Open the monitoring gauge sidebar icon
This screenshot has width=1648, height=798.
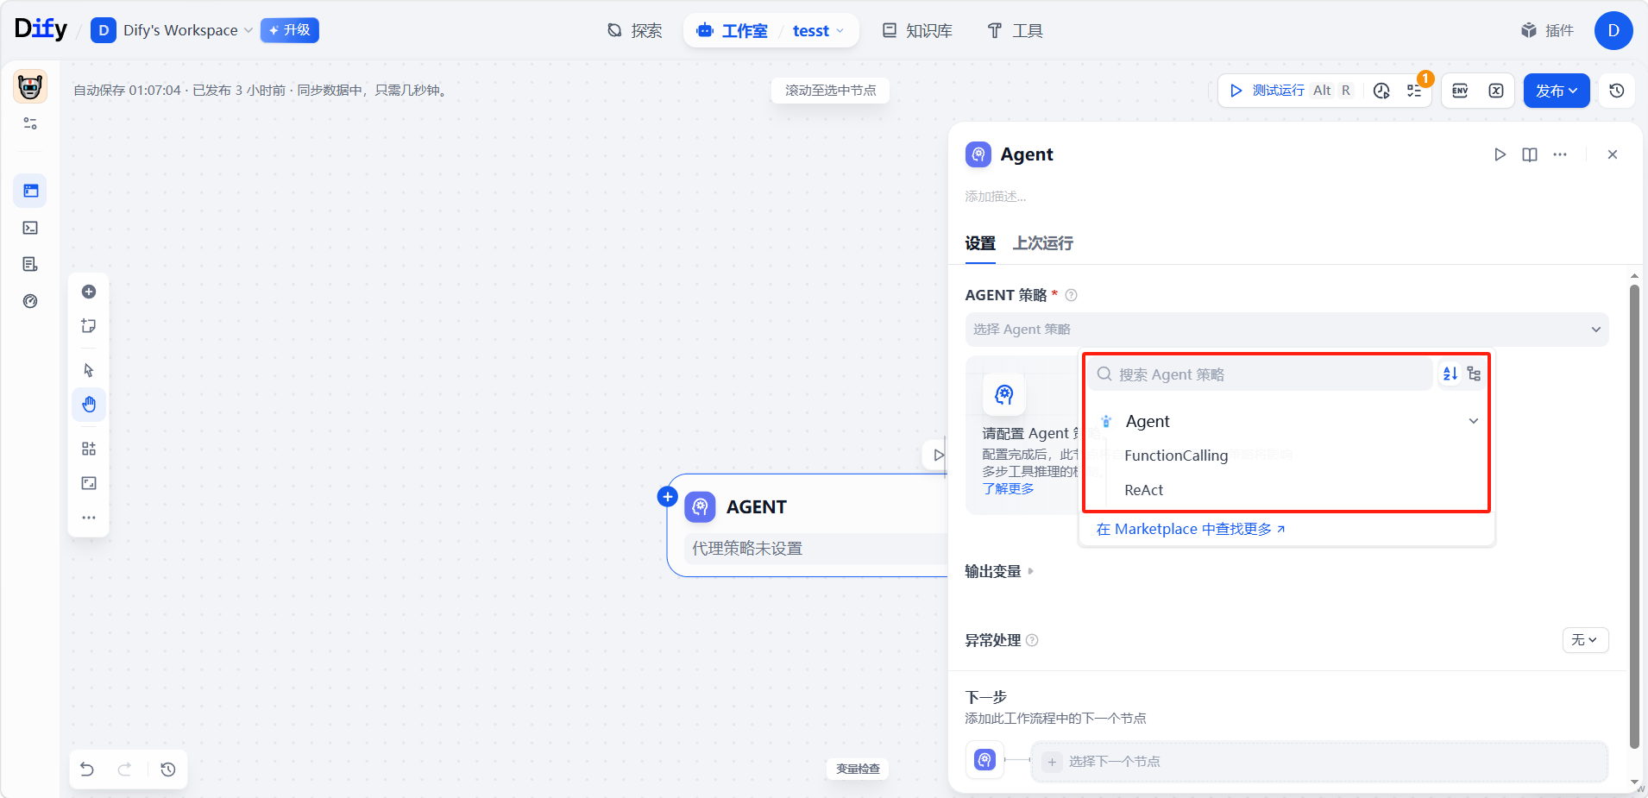[30, 301]
